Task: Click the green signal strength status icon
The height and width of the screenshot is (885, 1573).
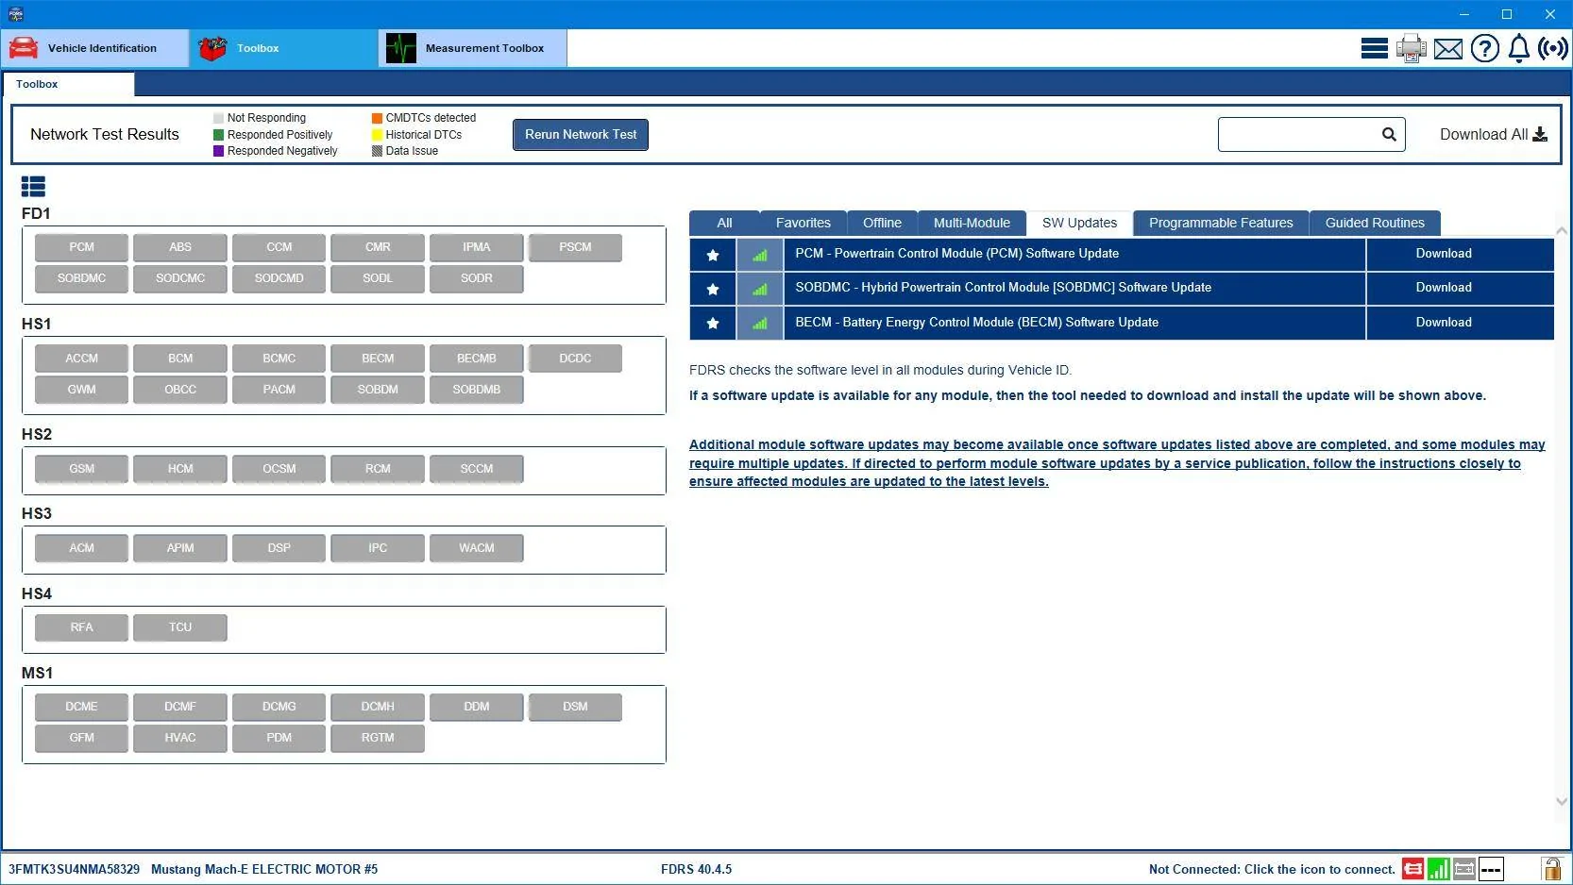Action: tap(1439, 869)
